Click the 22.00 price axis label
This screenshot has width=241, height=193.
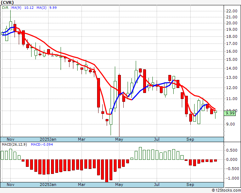click(x=232, y=11)
